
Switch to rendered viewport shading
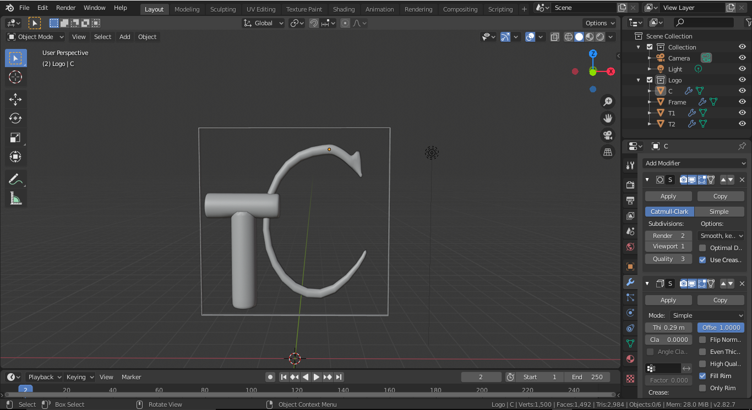click(x=600, y=37)
